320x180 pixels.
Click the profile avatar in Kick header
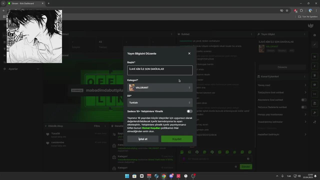(x=310, y=25)
